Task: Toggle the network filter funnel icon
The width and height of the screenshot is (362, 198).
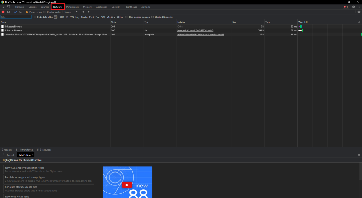Action: click(15, 12)
